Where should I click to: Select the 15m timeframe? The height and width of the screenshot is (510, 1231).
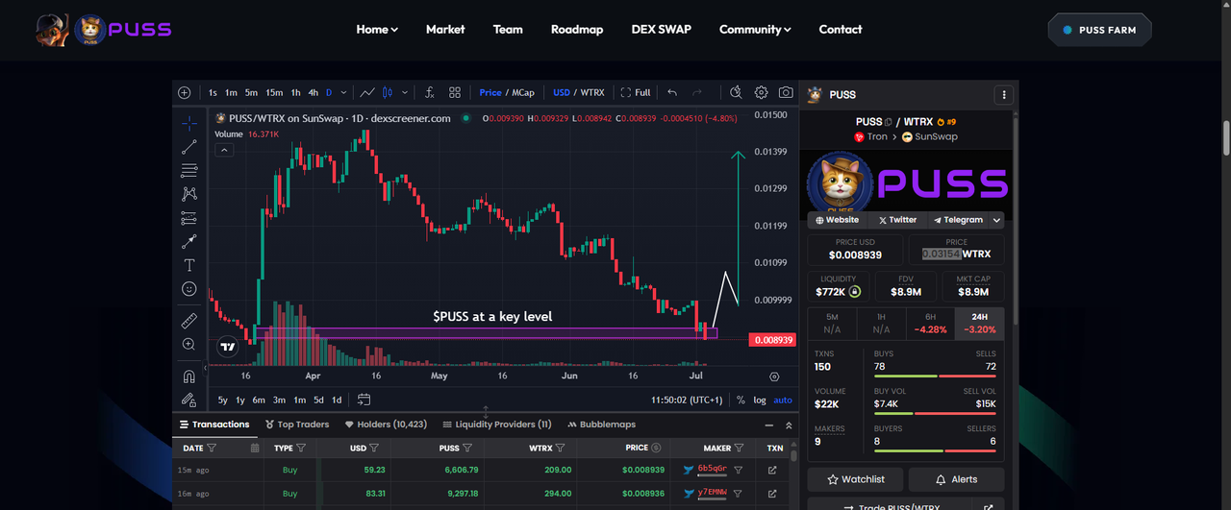click(274, 92)
